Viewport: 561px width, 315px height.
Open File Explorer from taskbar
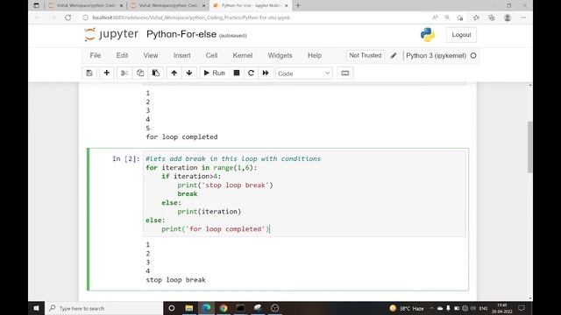(x=189, y=308)
